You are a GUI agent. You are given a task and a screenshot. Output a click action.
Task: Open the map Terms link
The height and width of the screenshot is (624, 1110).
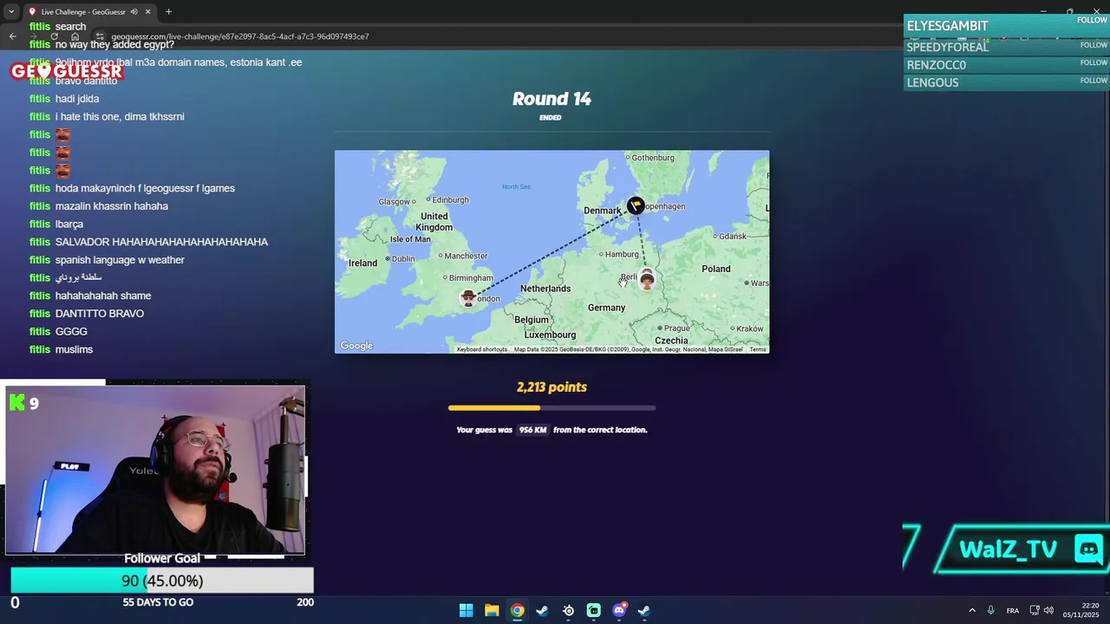coord(758,349)
